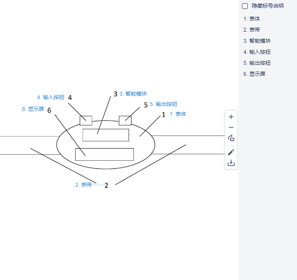Select '2. 表带' in the legend list
This screenshot has width=297, height=280.
[252, 30]
